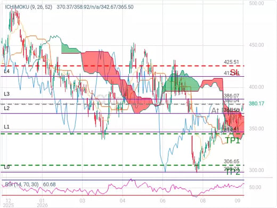Image resolution: width=277 pixels, height=208 pixels.
Task: Click the L2 level label
Action: [x=7, y=108]
